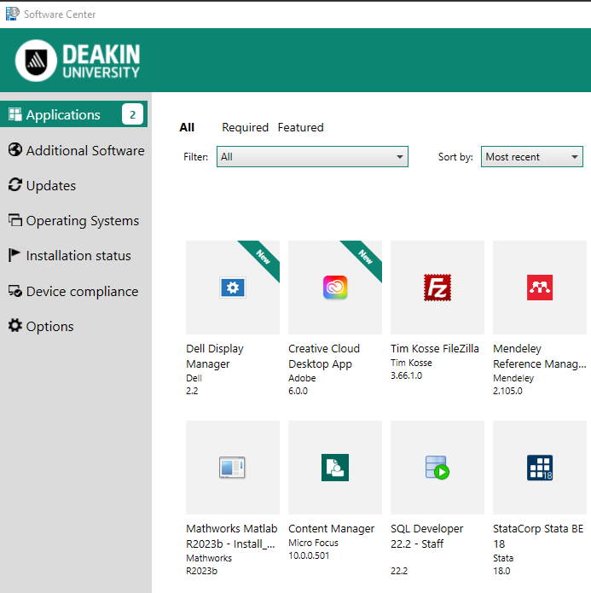Click the Dell Display Manager title
This screenshot has height=593, width=591.
point(215,357)
